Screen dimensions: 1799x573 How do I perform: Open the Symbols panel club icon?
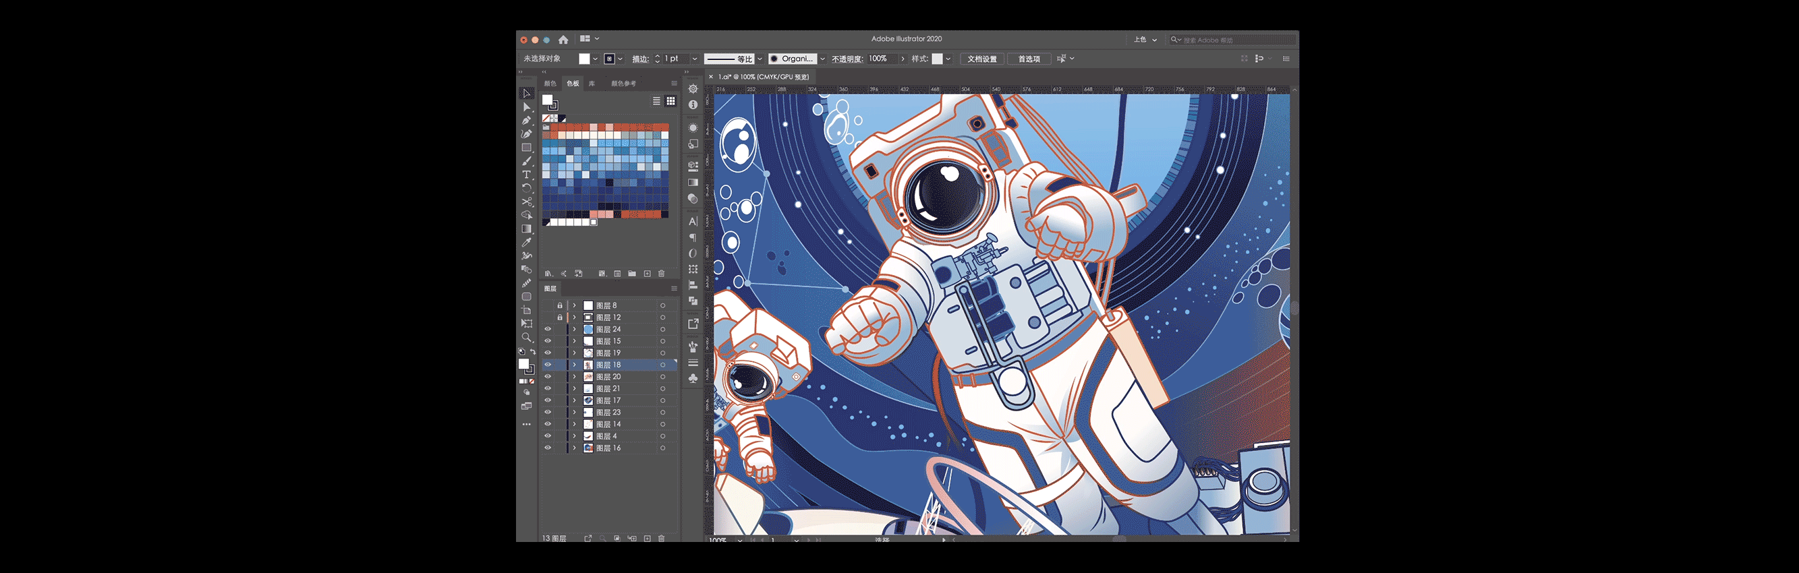click(693, 378)
